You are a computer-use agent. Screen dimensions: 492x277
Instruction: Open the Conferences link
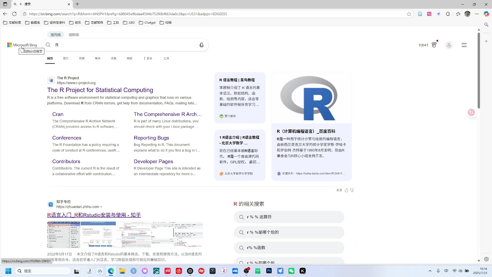(x=67, y=138)
